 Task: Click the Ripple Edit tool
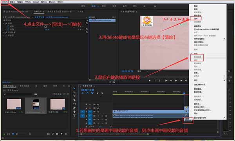click(x=74, y=96)
